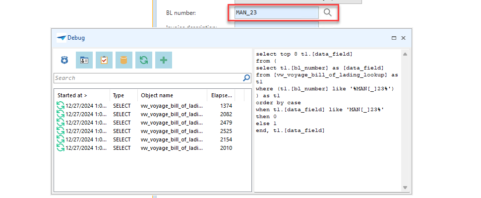This screenshot has height=198, width=481.
Task: Sort by the Type column header
Action: coord(124,95)
